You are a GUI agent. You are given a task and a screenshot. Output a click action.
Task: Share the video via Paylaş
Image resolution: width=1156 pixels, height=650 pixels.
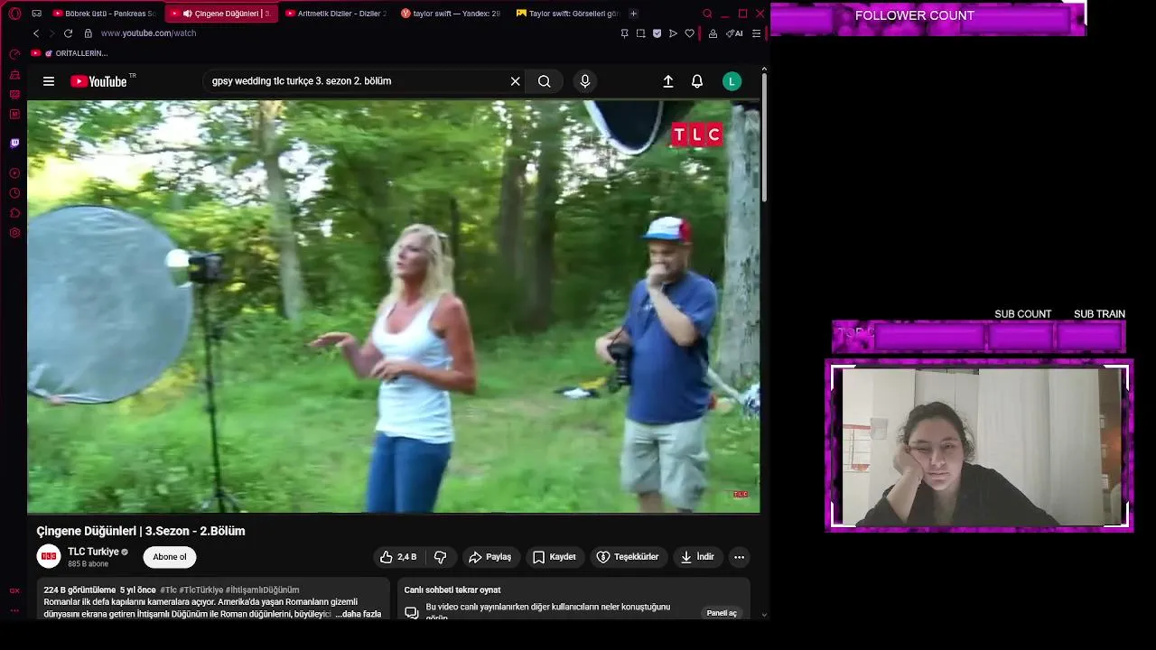[x=490, y=557]
